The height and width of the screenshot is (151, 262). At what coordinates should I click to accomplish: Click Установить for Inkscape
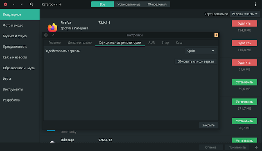[244, 140]
